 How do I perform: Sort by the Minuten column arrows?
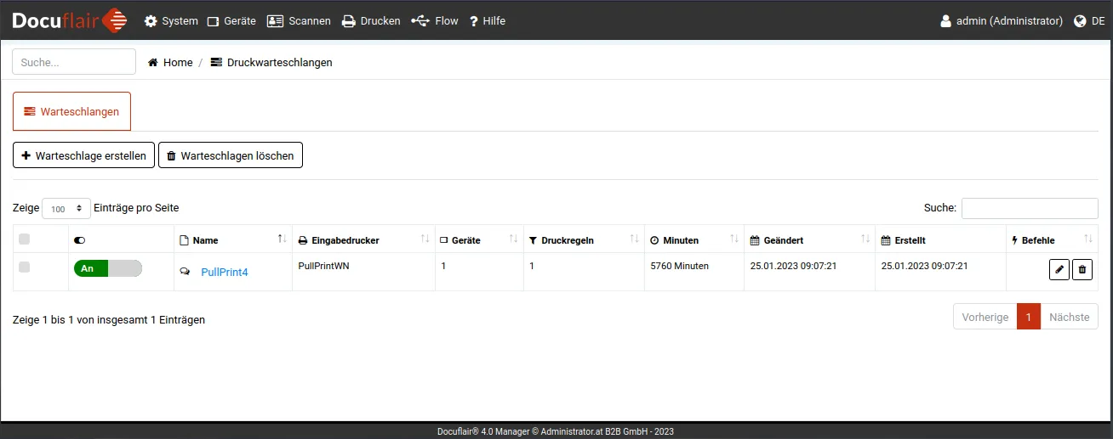click(x=733, y=239)
